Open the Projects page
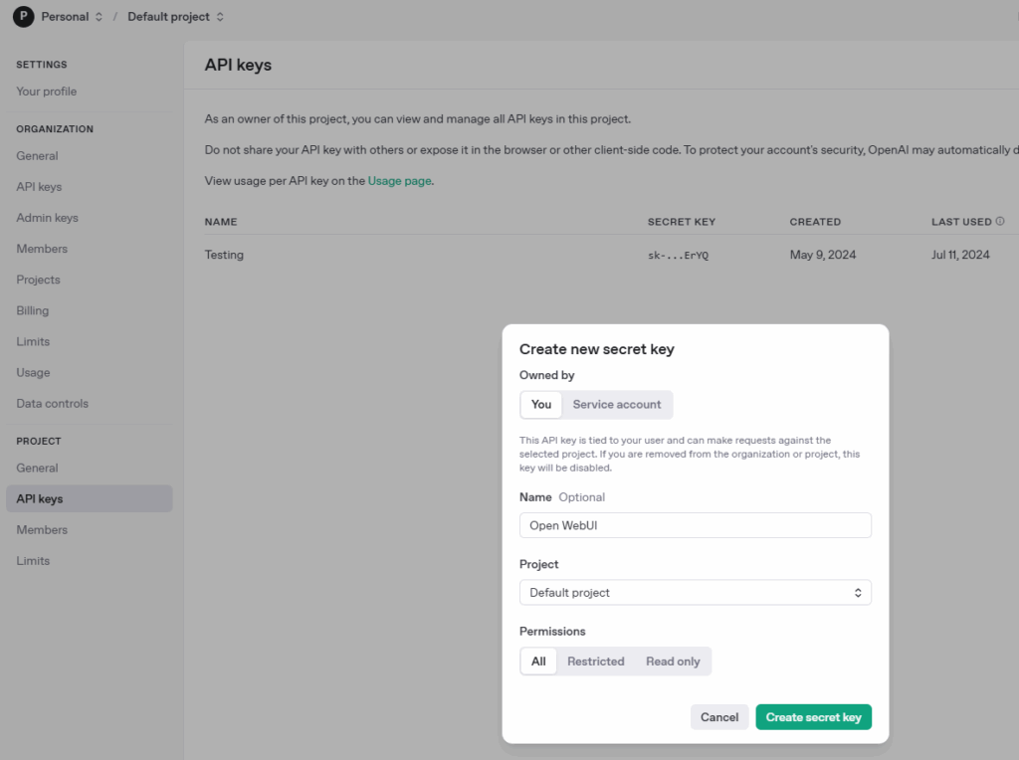Image resolution: width=1019 pixels, height=760 pixels. pos(38,280)
